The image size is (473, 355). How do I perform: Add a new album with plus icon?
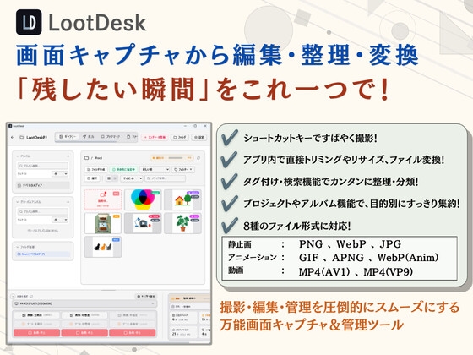68,156
